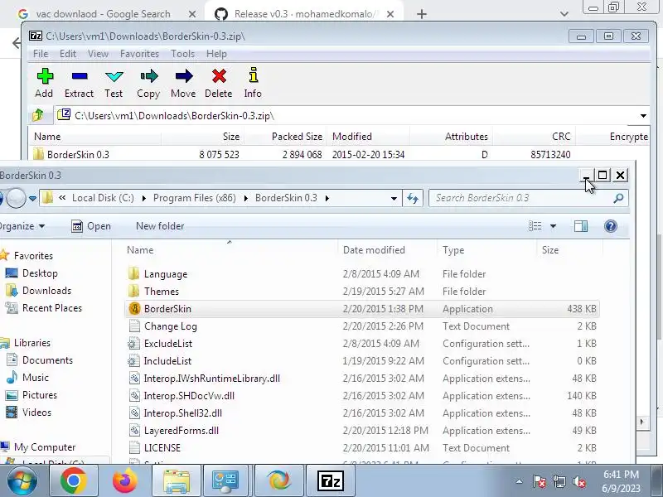Open the Favorites menu in 7-Zip
The height and width of the screenshot is (497, 663).
(x=139, y=54)
